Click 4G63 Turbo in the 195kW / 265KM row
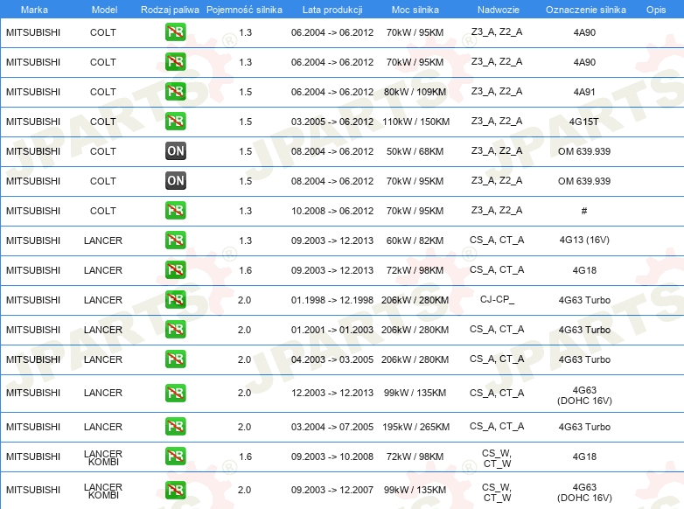The height and width of the screenshot is (509, 684). [584, 427]
